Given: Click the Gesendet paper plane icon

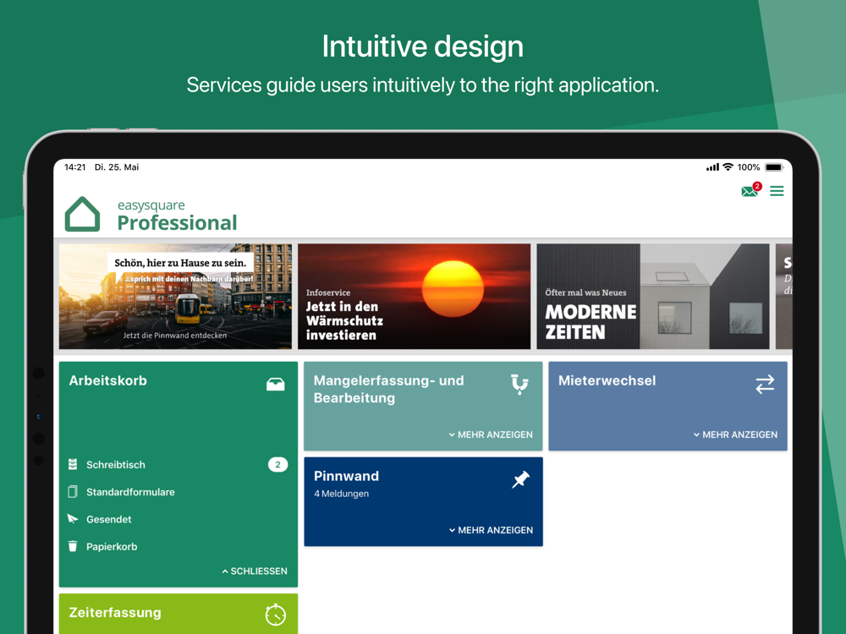Looking at the screenshot, I should click(x=73, y=519).
